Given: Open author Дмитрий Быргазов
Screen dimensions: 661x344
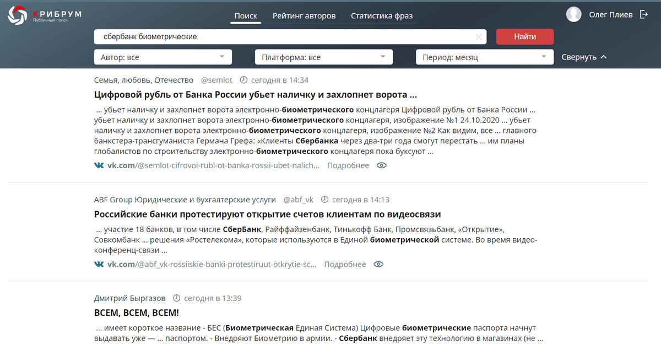Looking at the screenshot, I should (x=130, y=298).
